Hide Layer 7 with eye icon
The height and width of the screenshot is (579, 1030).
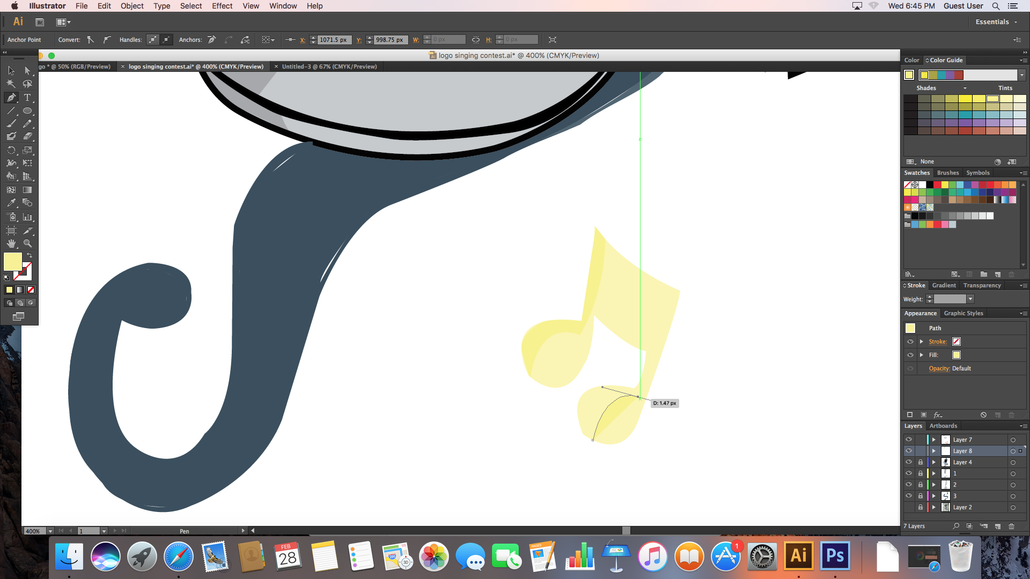pos(909,440)
